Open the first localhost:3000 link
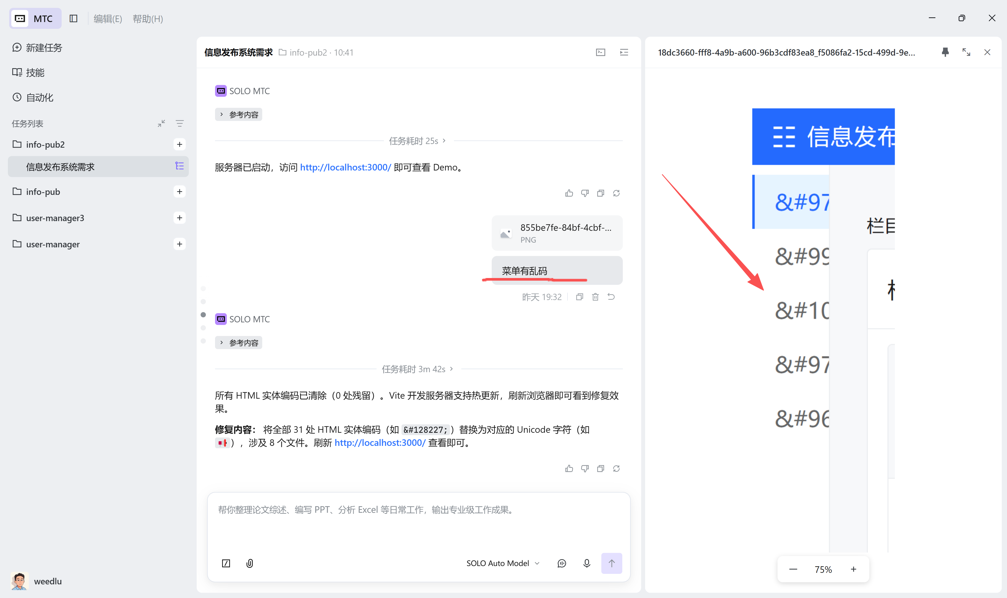Screen dimensions: 1007x598 click(346, 167)
